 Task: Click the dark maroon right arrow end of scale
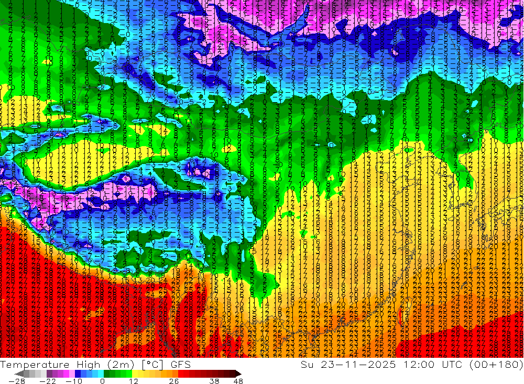pos(238,374)
